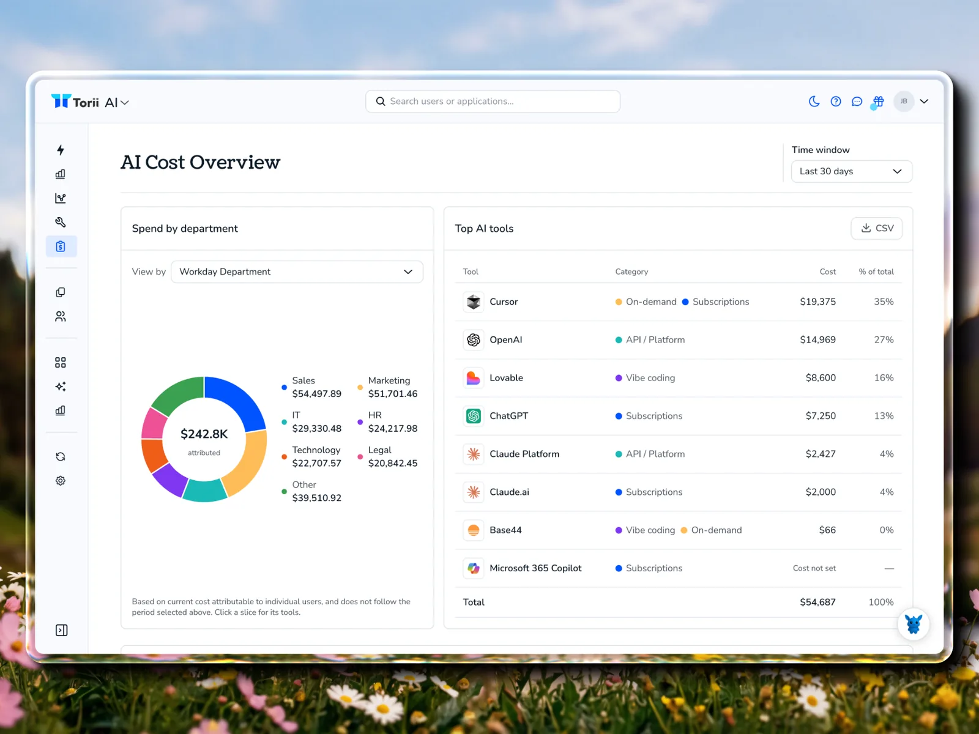Click the sparkles AI sidebar icon
The width and height of the screenshot is (979, 734).
[x=61, y=387]
